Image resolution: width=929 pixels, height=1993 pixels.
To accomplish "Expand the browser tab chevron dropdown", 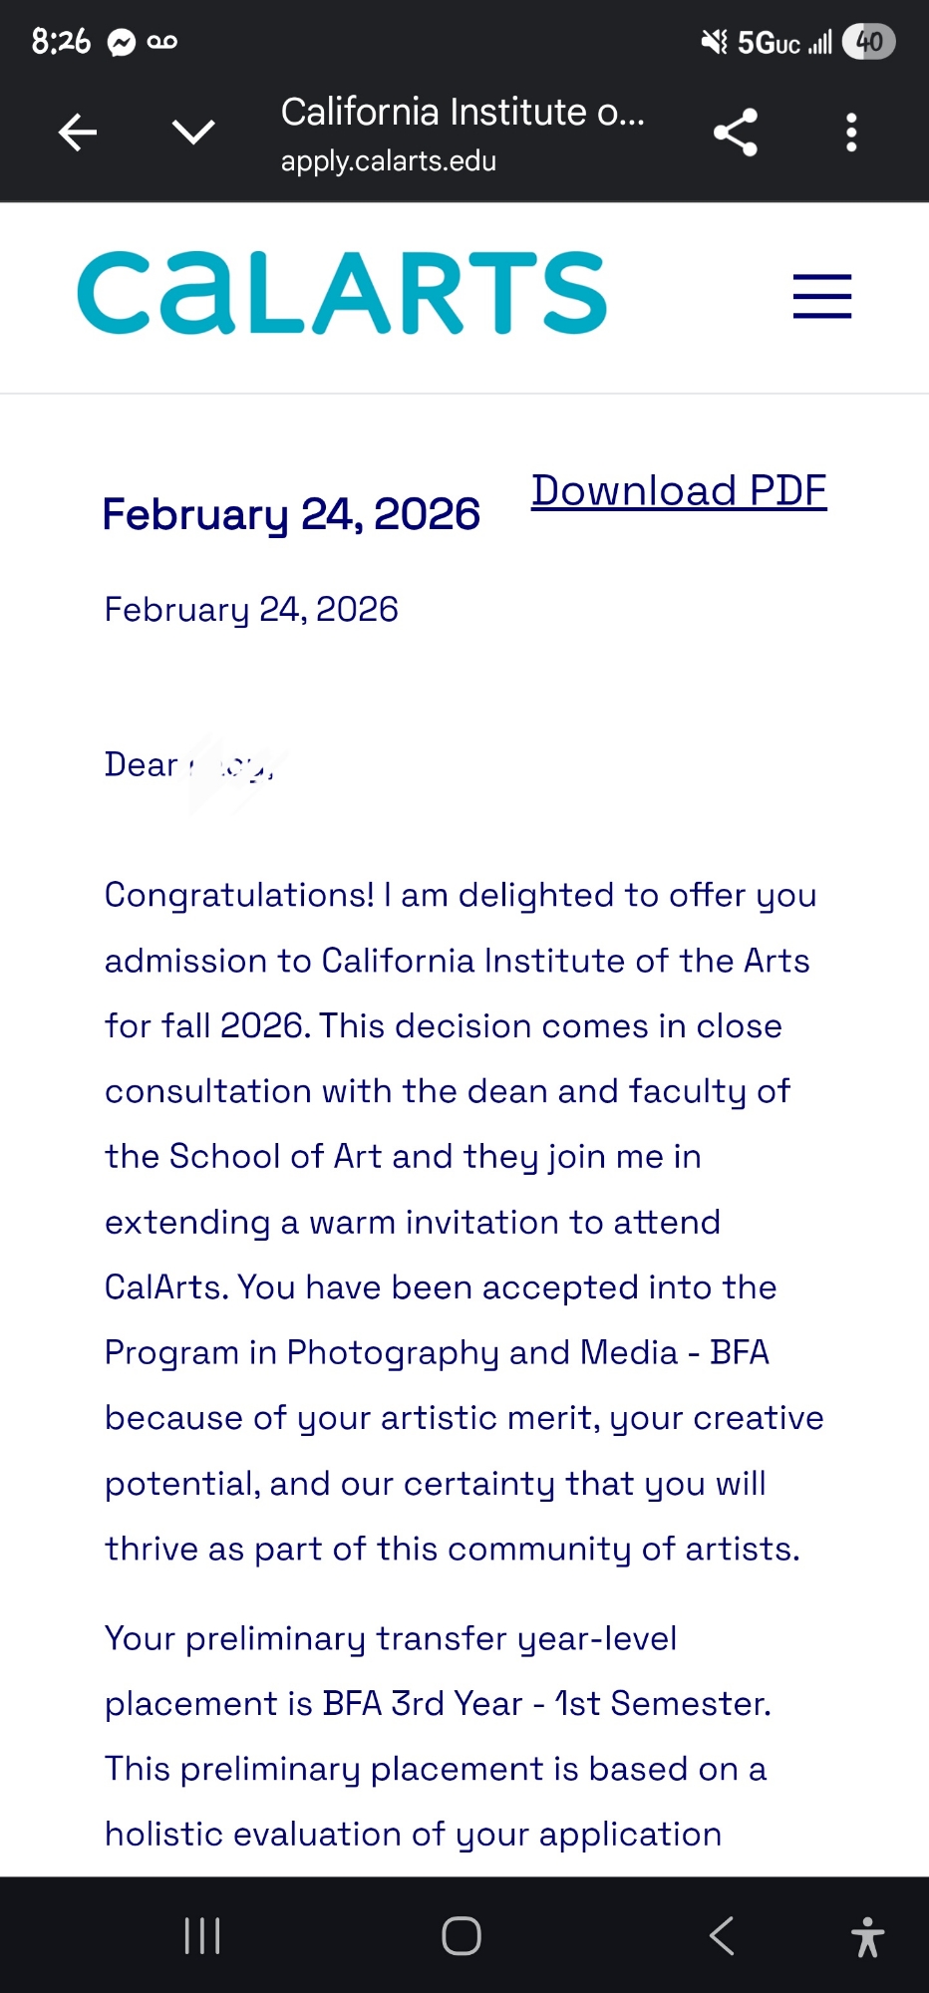I will [193, 132].
